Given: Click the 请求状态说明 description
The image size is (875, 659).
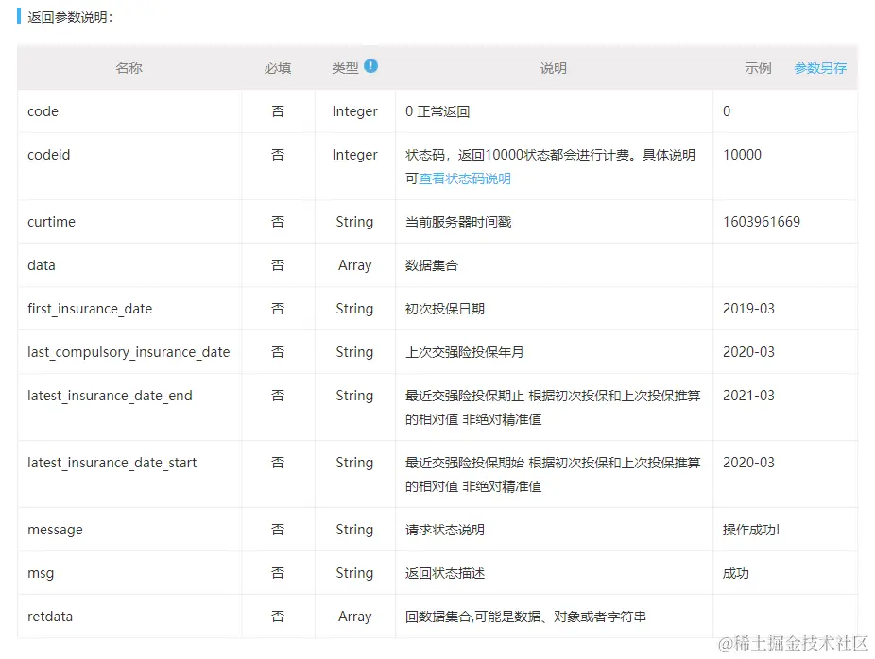Looking at the screenshot, I should [445, 530].
